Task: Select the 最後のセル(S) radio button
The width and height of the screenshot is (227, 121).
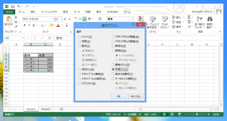Action: click(113, 65)
